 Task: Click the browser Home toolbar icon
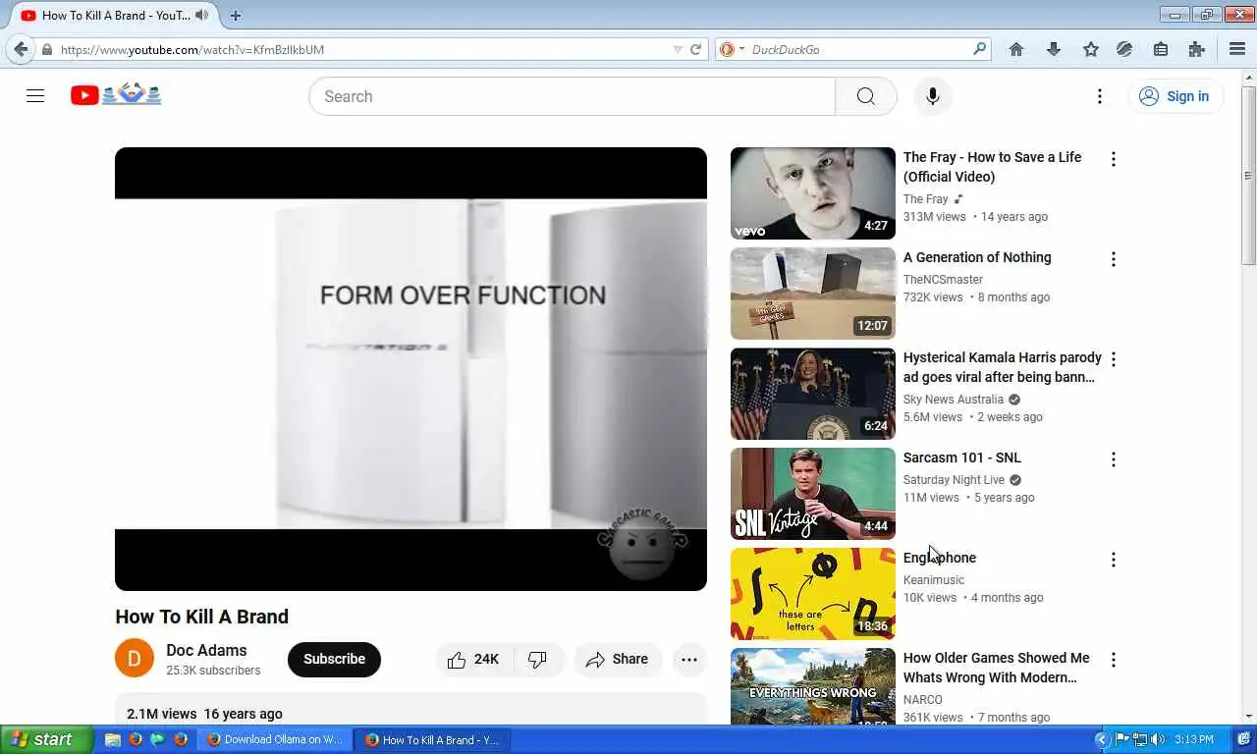pos(1016,49)
